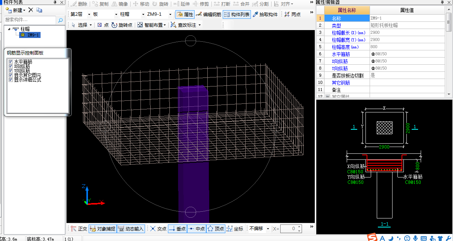The width and height of the screenshot is (453, 241).
Task: Open 编辑钢筋 (Edit Rebar) tool
Action: coord(208,15)
